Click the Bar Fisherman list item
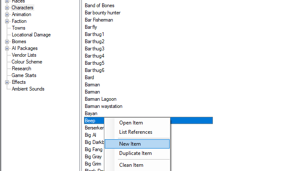The height and width of the screenshot is (171, 299). 99,20
